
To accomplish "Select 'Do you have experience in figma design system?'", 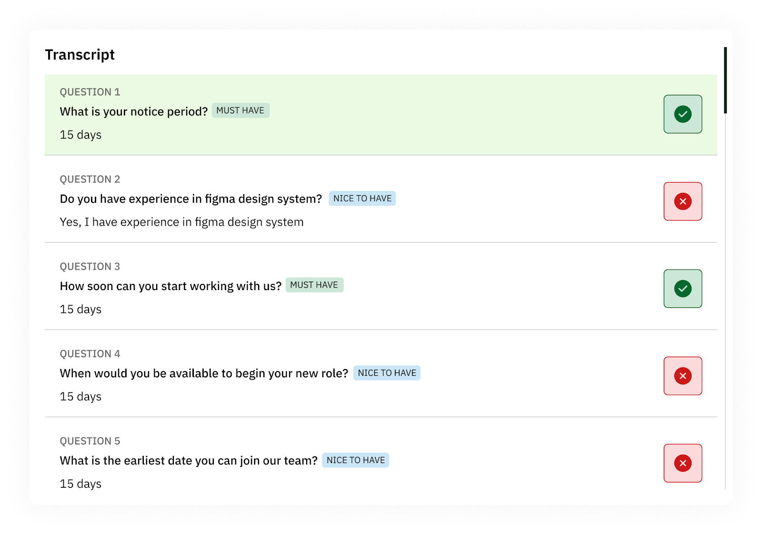I will pyautogui.click(x=190, y=199).
